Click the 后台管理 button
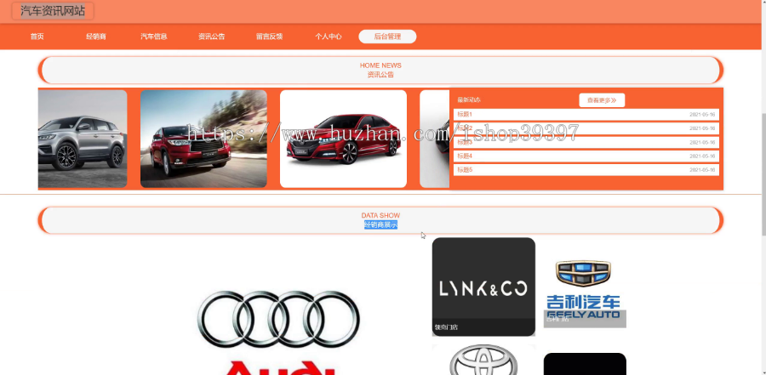Viewport: 766px width, 375px height. click(387, 37)
